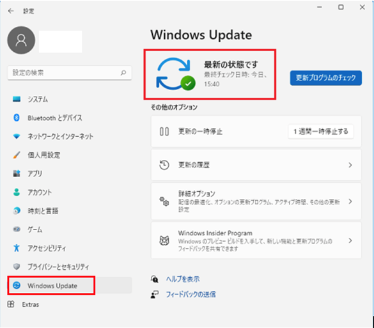Close the Settings window

pyautogui.click(x=362, y=8)
